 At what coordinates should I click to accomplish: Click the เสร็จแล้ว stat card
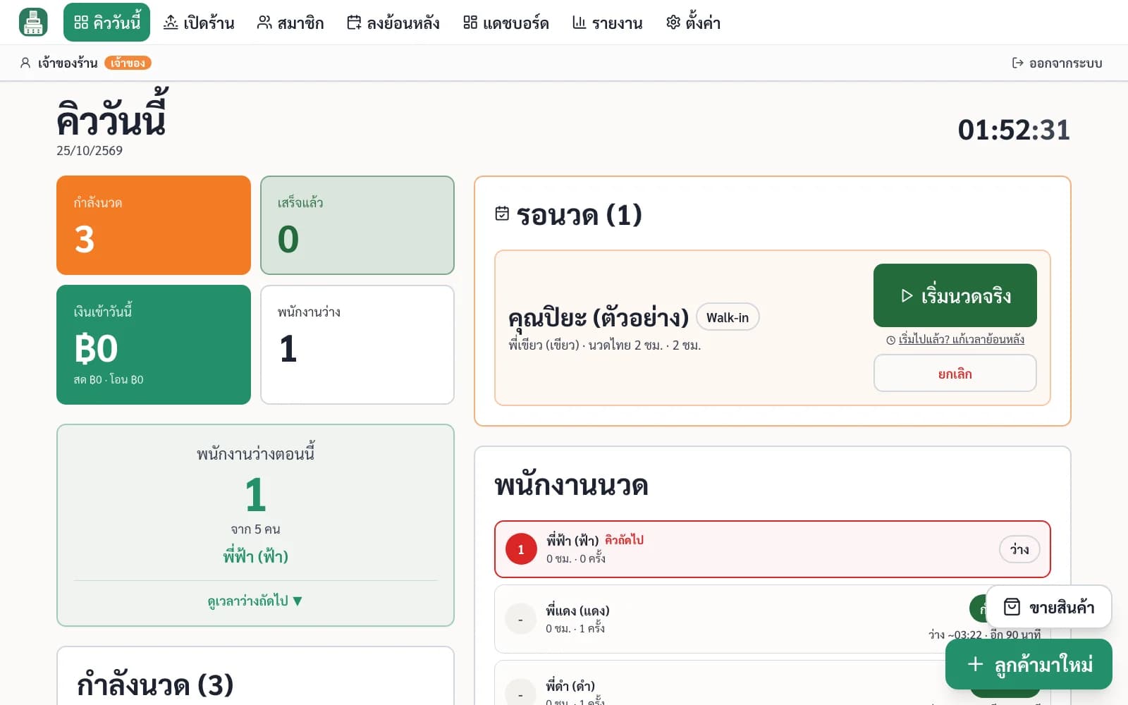(357, 225)
